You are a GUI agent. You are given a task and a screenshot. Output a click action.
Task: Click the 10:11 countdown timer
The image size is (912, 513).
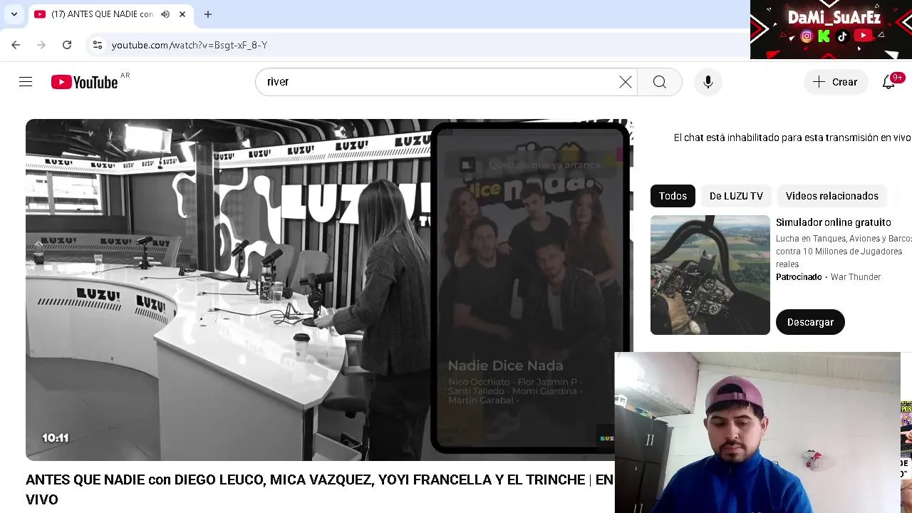pos(56,438)
